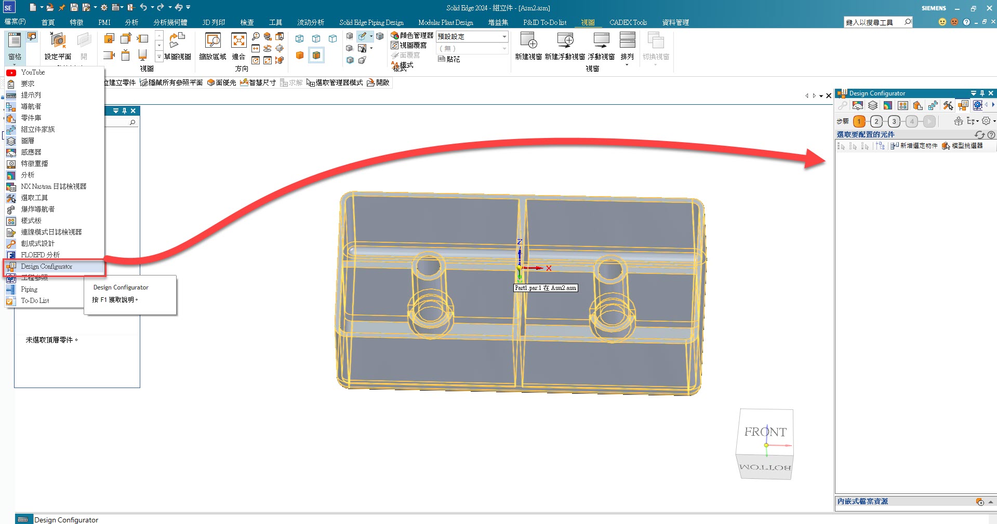The height and width of the screenshot is (524, 997).
Task: Go to step 2 in the Design Configurator pane
Action: 876,121
